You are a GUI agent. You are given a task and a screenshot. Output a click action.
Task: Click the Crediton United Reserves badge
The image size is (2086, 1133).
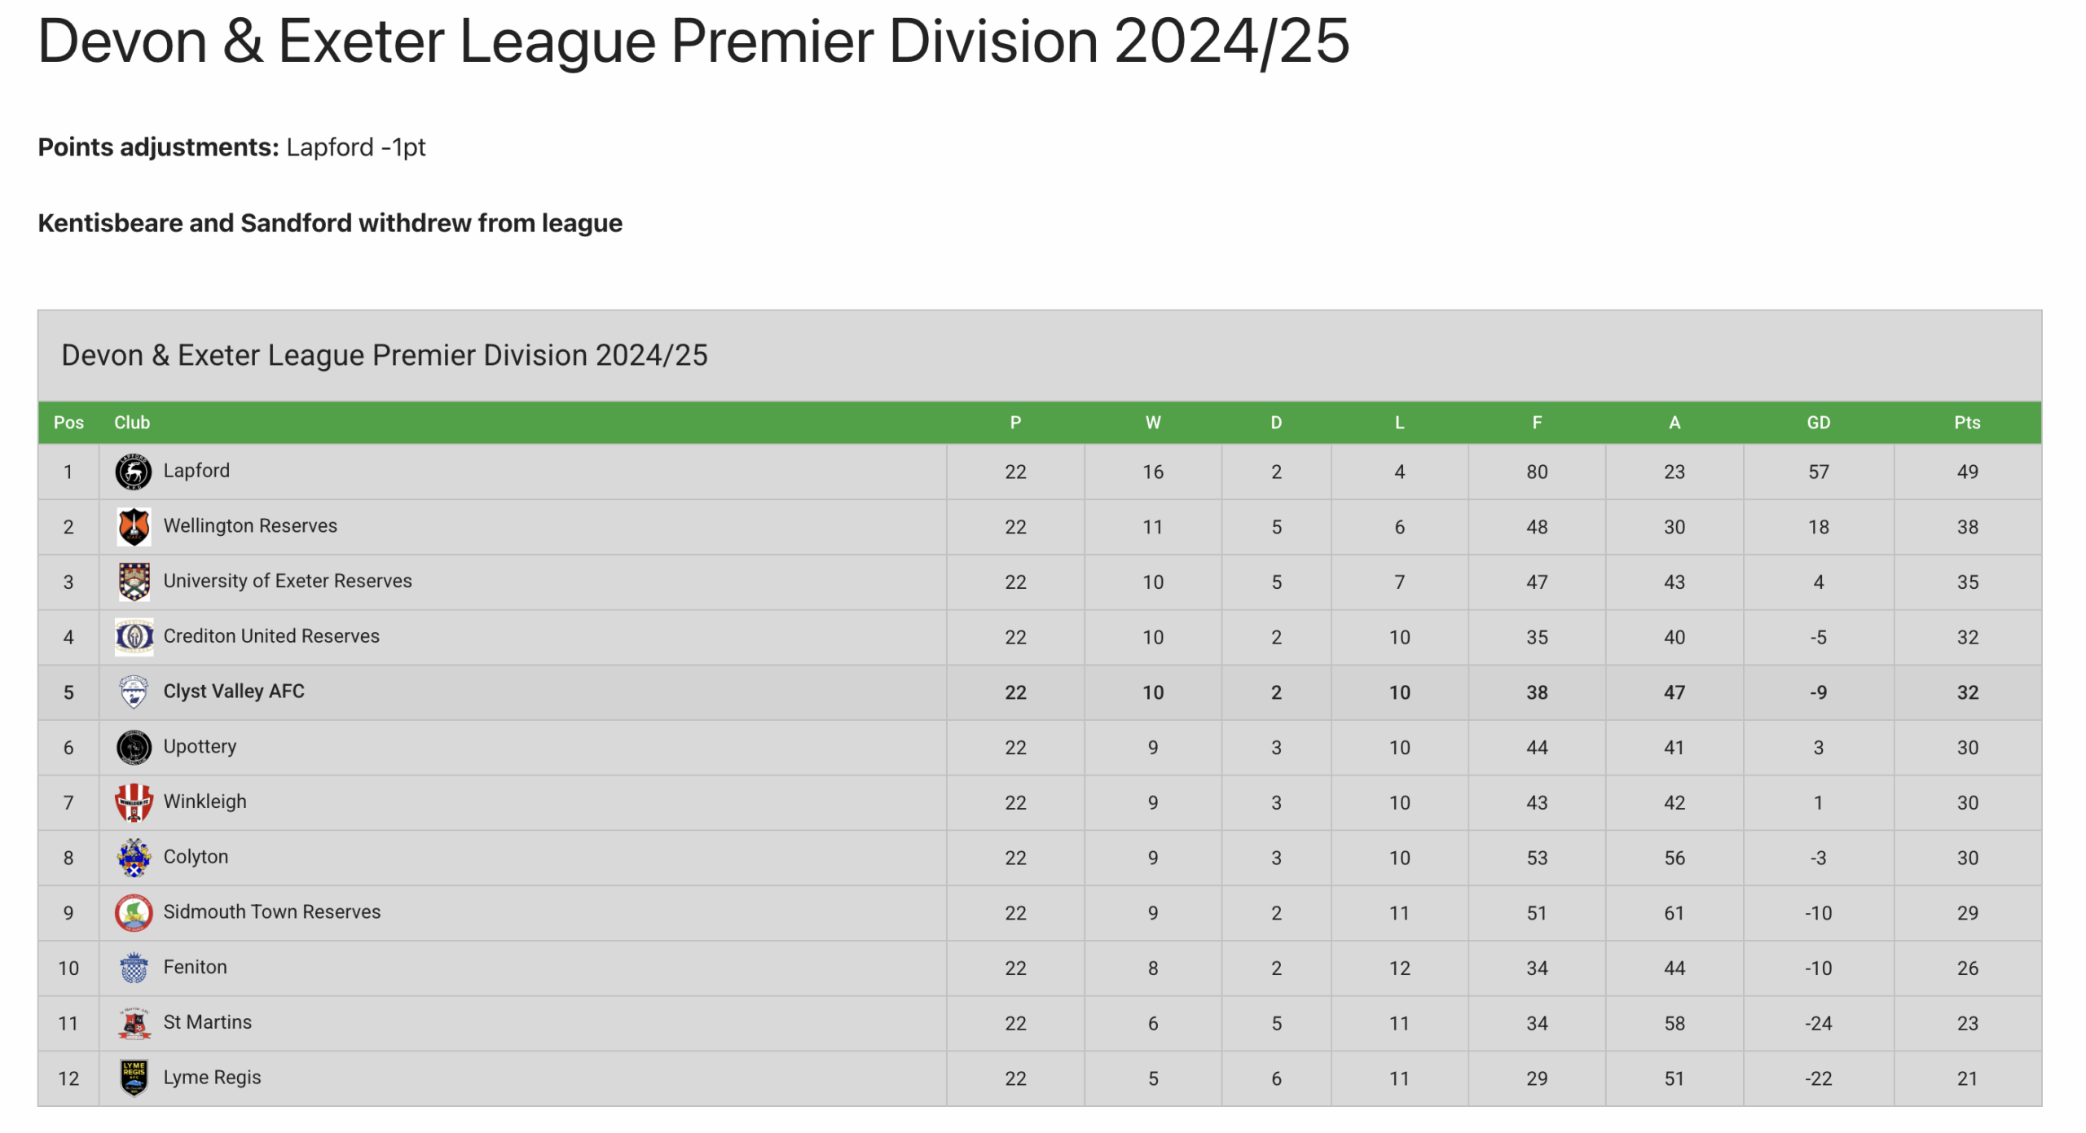click(134, 637)
